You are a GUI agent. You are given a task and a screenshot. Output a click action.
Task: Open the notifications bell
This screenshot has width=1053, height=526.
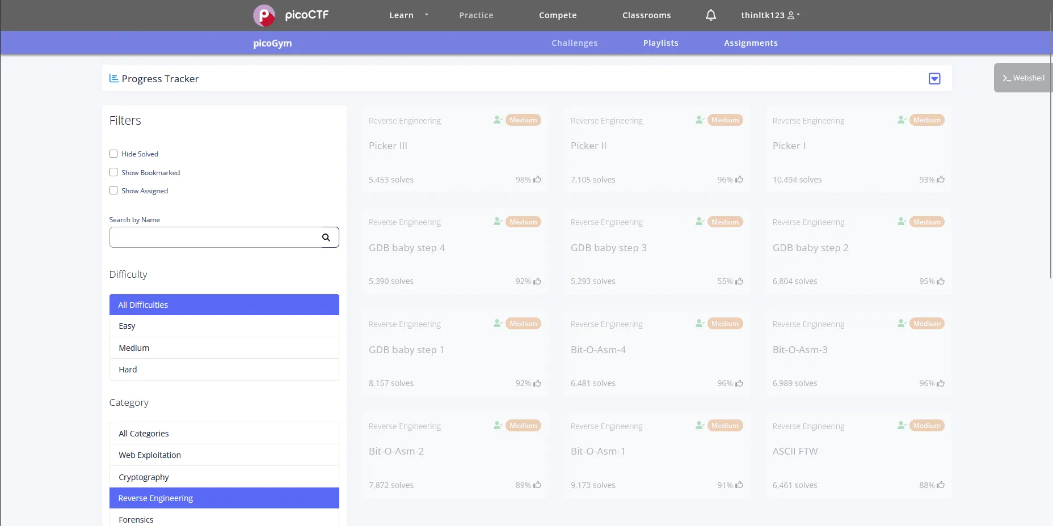pyautogui.click(x=710, y=15)
